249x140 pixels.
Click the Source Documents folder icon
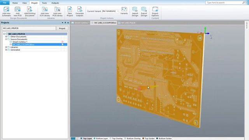click(9, 39)
